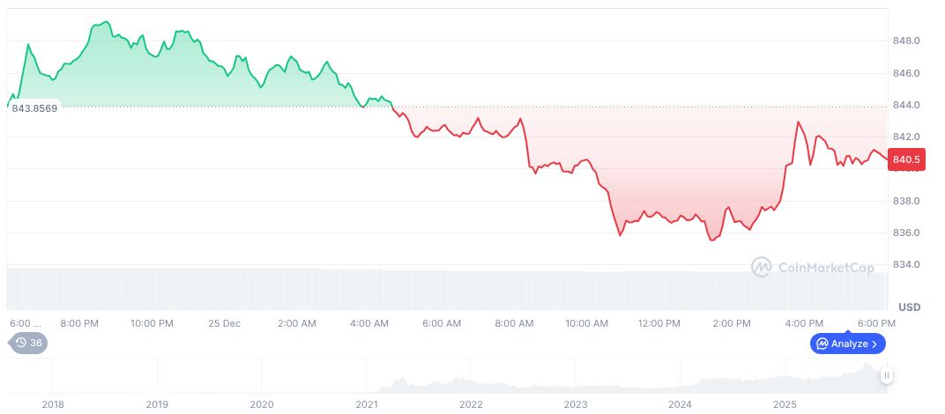Click the USD currency label

click(909, 307)
